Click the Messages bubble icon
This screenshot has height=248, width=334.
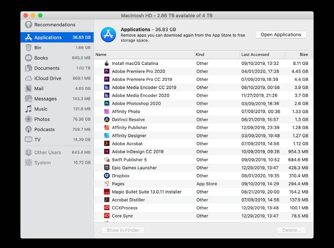coord(28,99)
